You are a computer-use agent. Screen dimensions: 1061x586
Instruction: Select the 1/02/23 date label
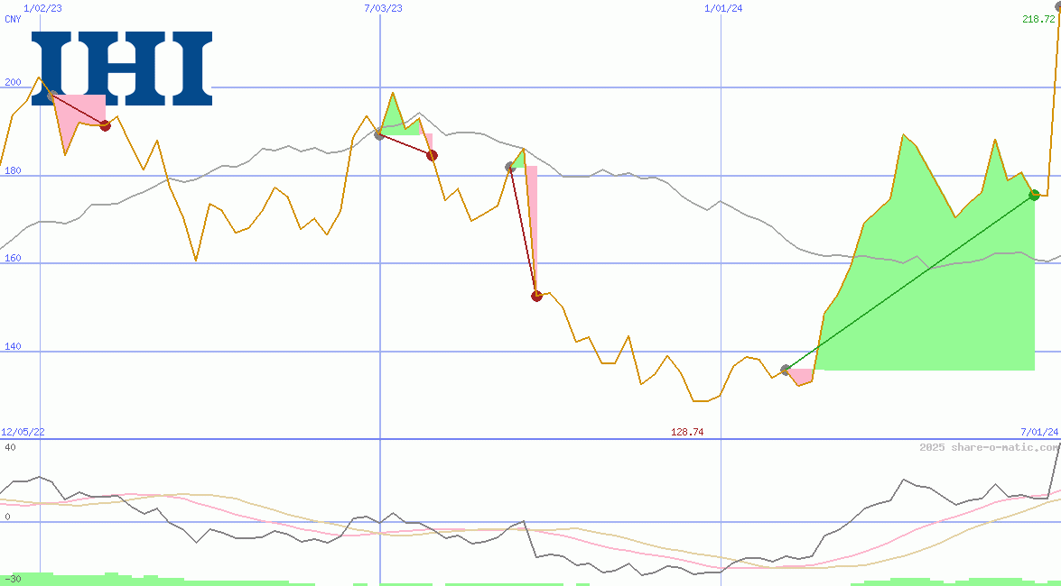coord(42,7)
